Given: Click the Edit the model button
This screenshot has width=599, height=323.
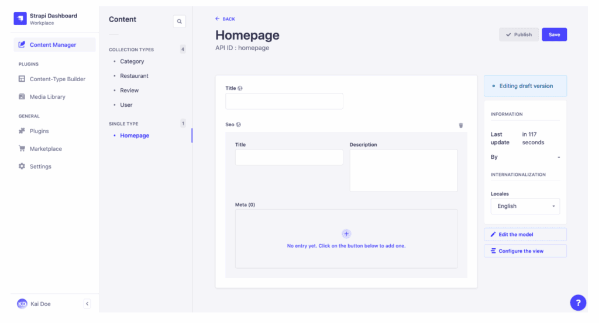Looking at the screenshot, I should coord(525,234).
